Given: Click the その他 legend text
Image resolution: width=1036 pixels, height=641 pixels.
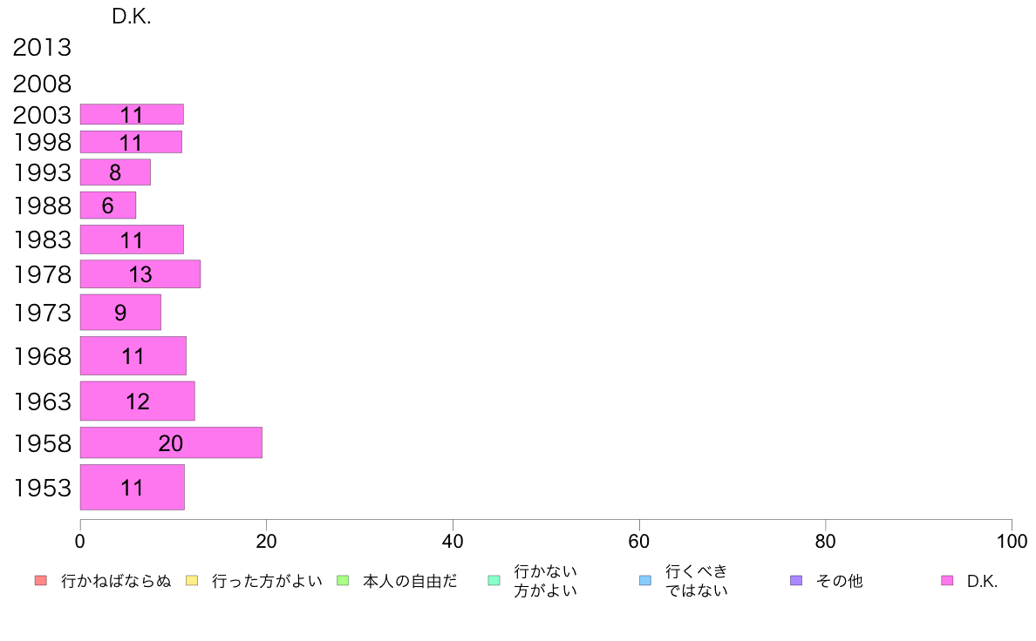Looking at the screenshot, I should tap(839, 581).
